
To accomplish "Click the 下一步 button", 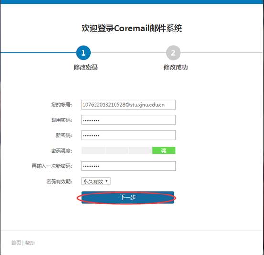I will pos(127,197).
